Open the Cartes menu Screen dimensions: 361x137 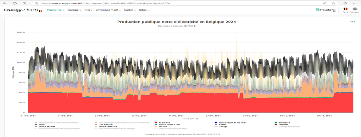[130, 10]
